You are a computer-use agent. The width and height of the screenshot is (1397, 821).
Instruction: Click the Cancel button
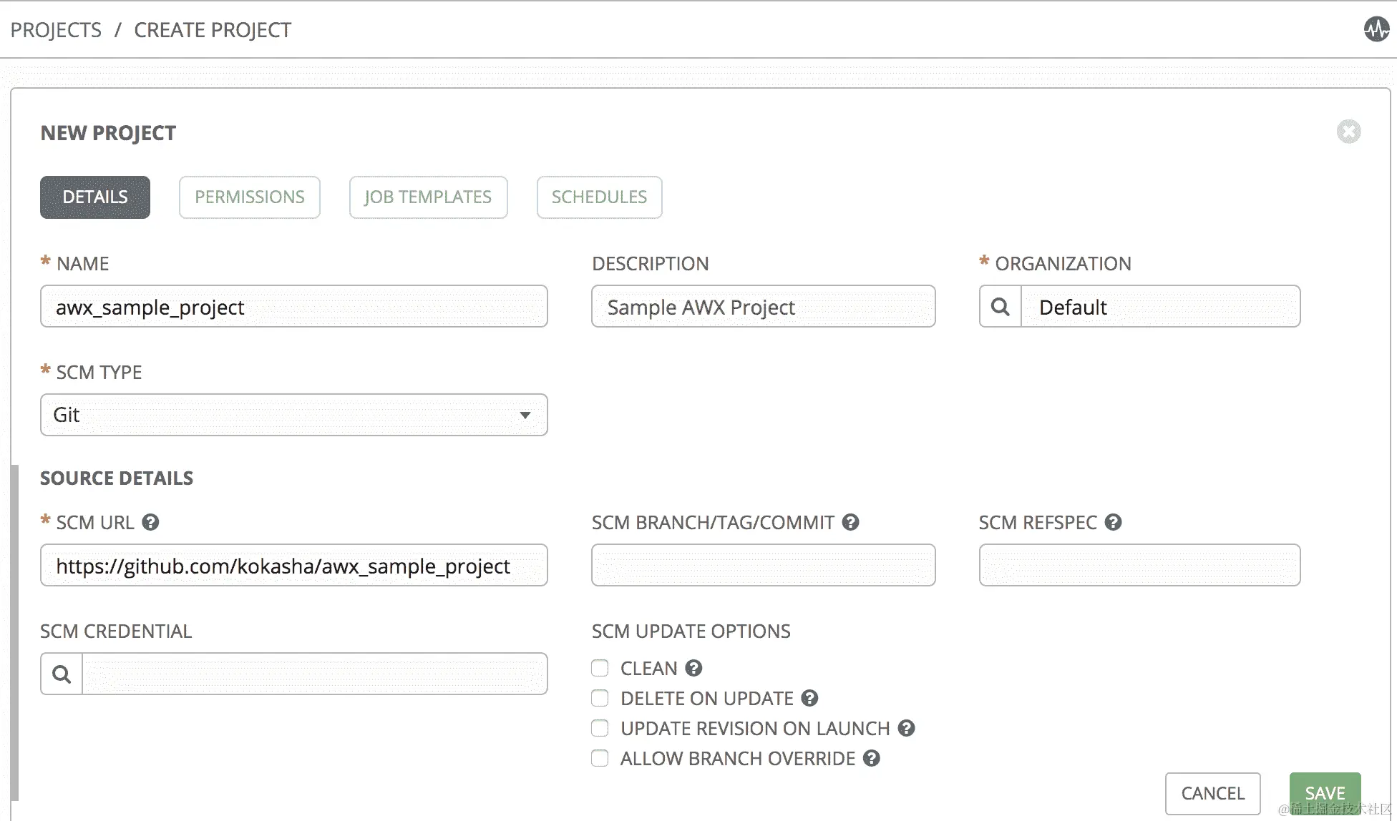coord(1212,793)
